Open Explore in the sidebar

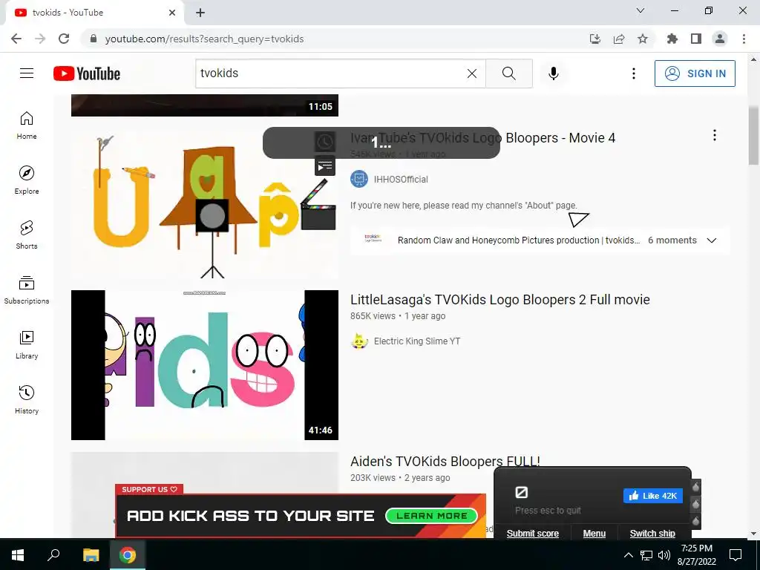pos(27,180)
